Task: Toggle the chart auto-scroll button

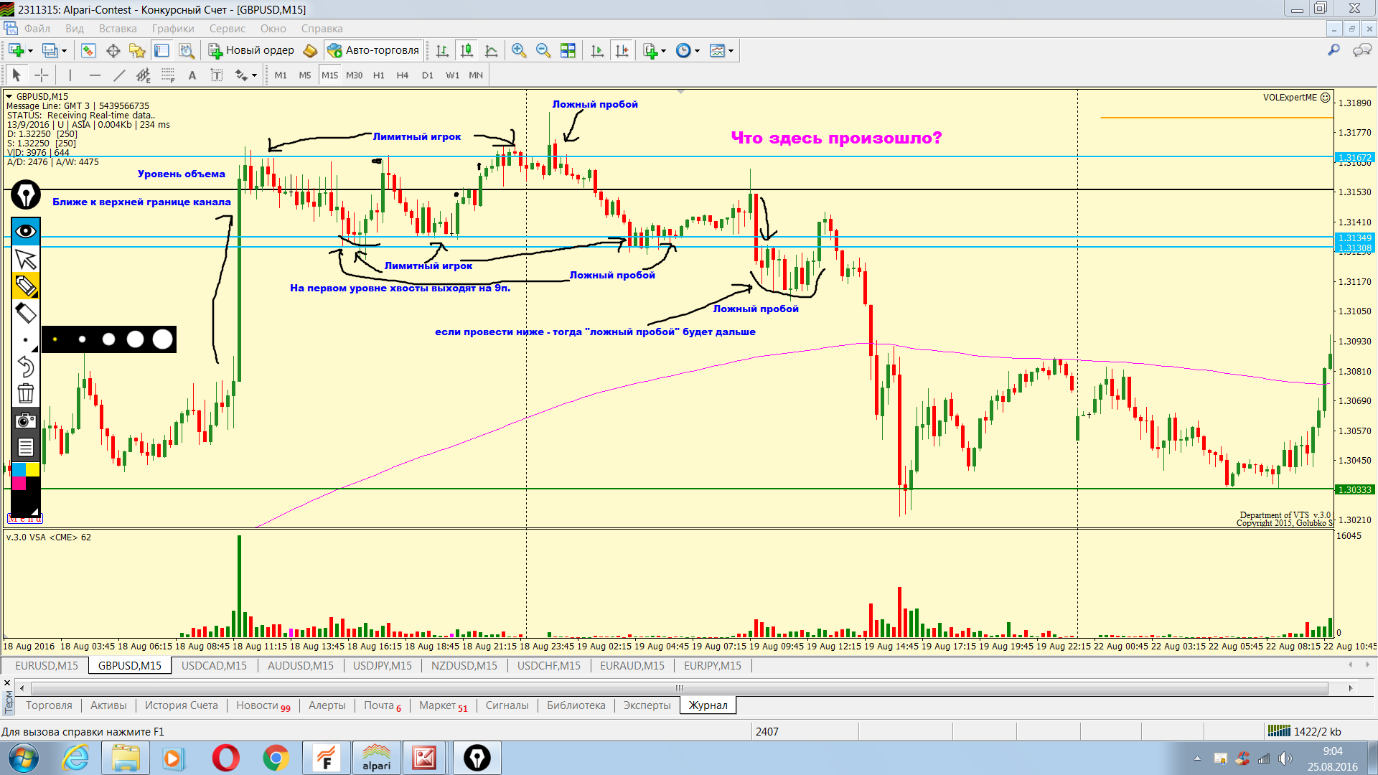Action: (x=597, y=50)
